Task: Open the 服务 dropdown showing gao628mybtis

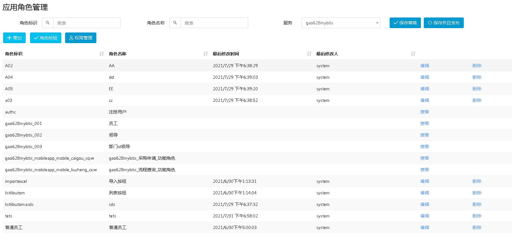Action: [341, 23]
